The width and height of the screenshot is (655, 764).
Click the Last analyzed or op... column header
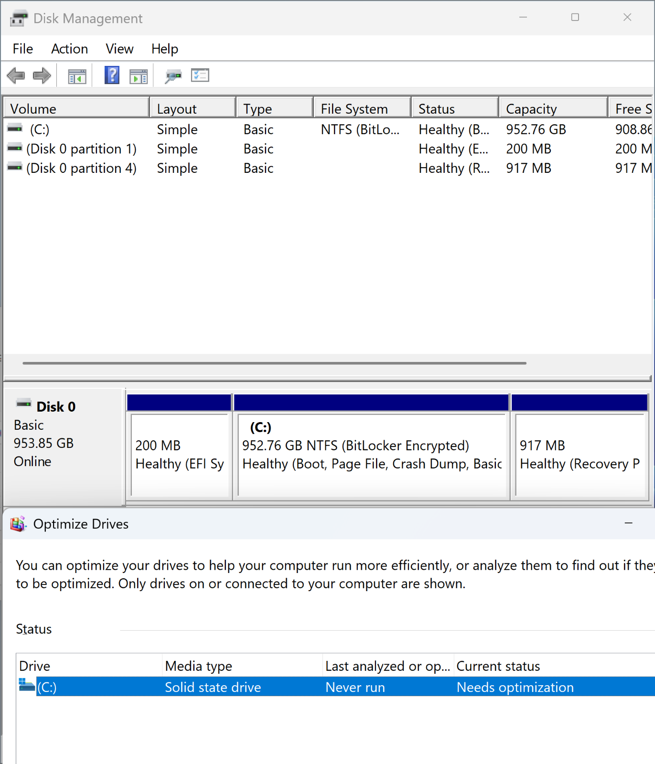(388, 666)
